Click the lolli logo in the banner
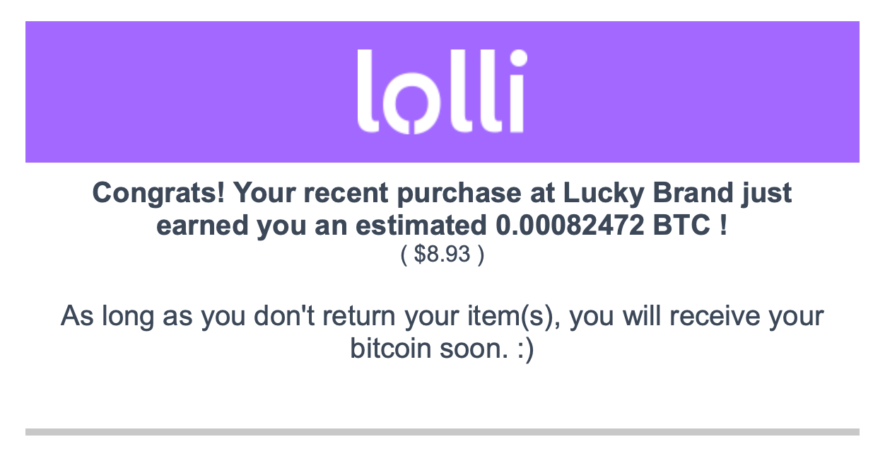885x461 pixels. (x=442, y=91)
